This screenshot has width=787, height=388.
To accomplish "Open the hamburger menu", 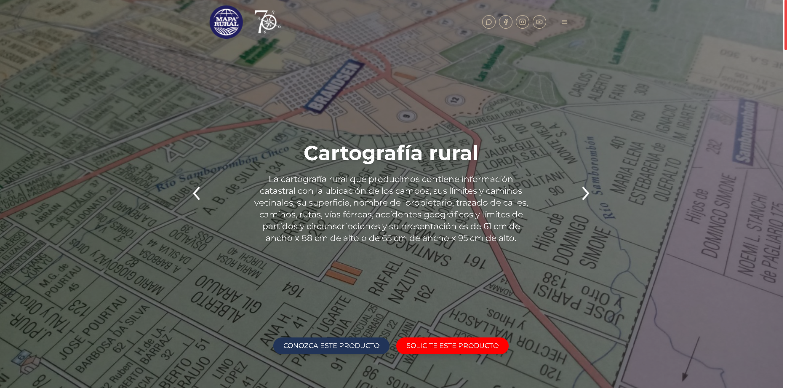I will [x=564, y=22].
